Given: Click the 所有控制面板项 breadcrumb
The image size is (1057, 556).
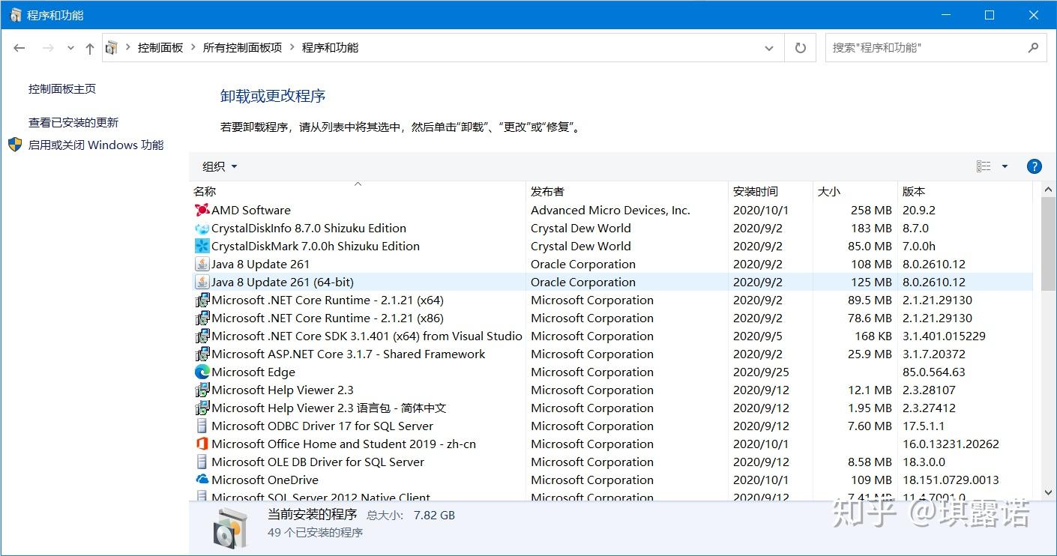Looking at the screenshot, I should [242, 48].
